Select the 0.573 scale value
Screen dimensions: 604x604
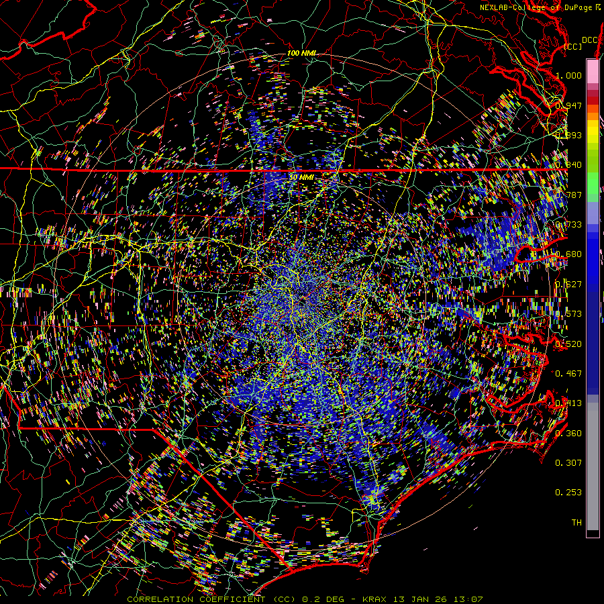coord(568,314)
